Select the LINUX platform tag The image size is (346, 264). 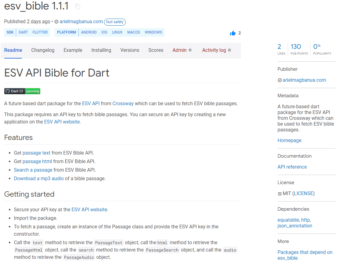(x=117, y=32)
